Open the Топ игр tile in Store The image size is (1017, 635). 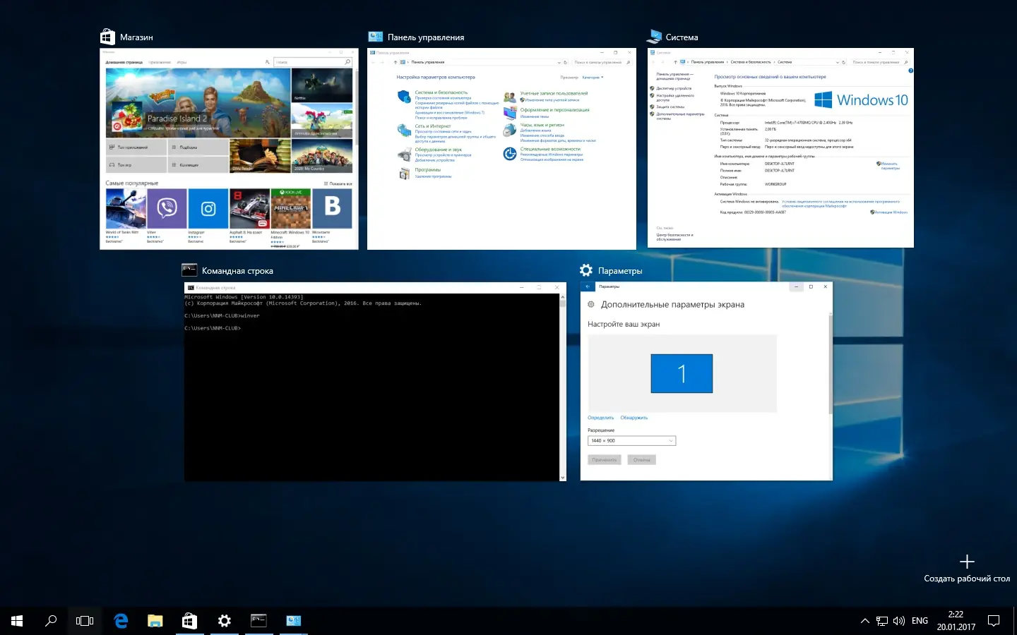137,164
